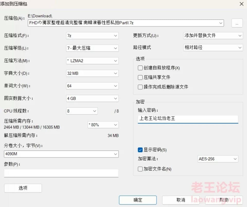Click the 2464 MB / 13044 MB memory text
Screen dimensions: 247x207
[32, 127]
